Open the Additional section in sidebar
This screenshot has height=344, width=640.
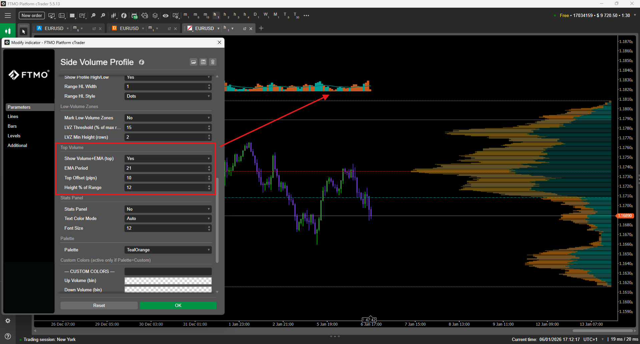coord(17,146)
